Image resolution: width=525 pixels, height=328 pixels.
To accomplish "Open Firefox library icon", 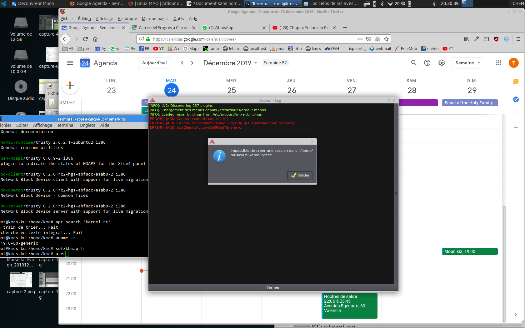I will [466, 39].
